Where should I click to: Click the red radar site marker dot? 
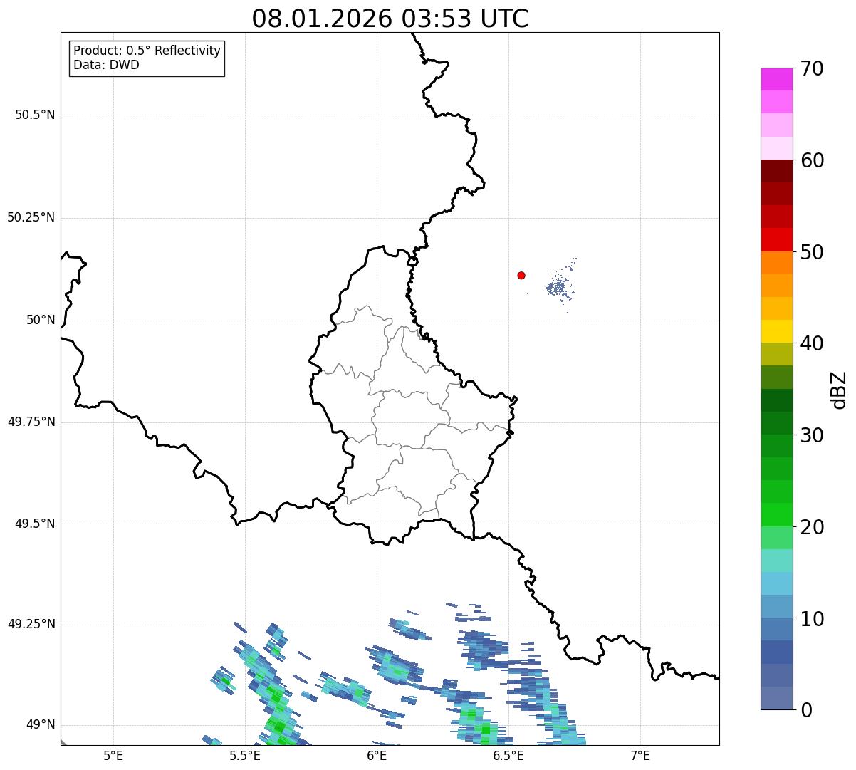click(x=521, y=275)
